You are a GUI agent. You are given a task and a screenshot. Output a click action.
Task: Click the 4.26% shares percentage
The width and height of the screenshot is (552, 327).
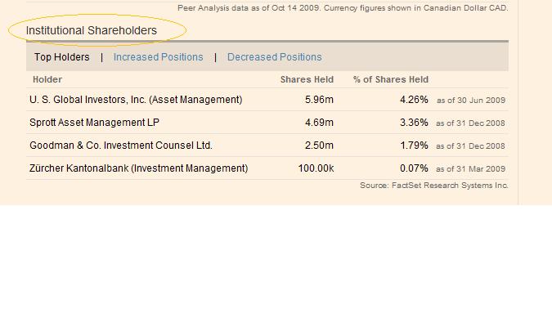click(x=414, y=100)
